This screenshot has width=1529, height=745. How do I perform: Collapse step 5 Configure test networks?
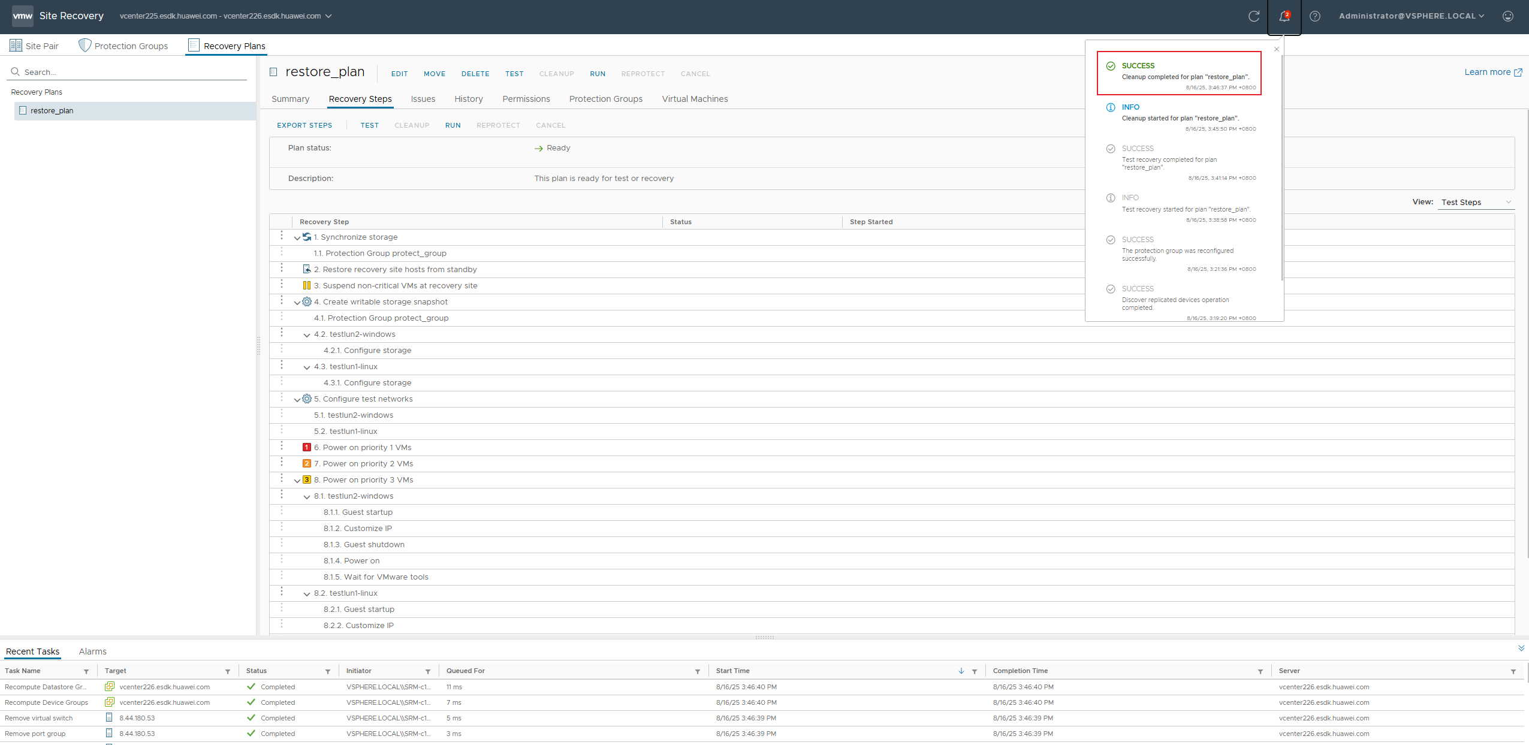pyautogui.click(x=297, y=400)
